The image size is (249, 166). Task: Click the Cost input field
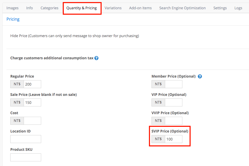tap(32, 121)
